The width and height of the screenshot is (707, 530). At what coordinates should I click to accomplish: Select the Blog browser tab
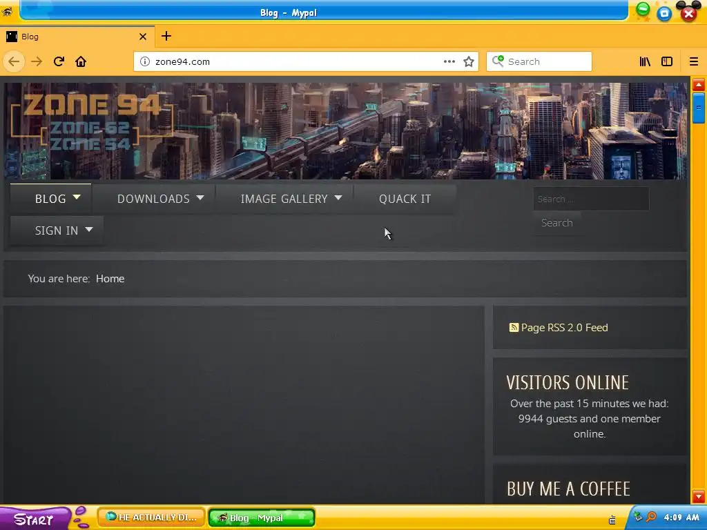[x=77, y=37]
